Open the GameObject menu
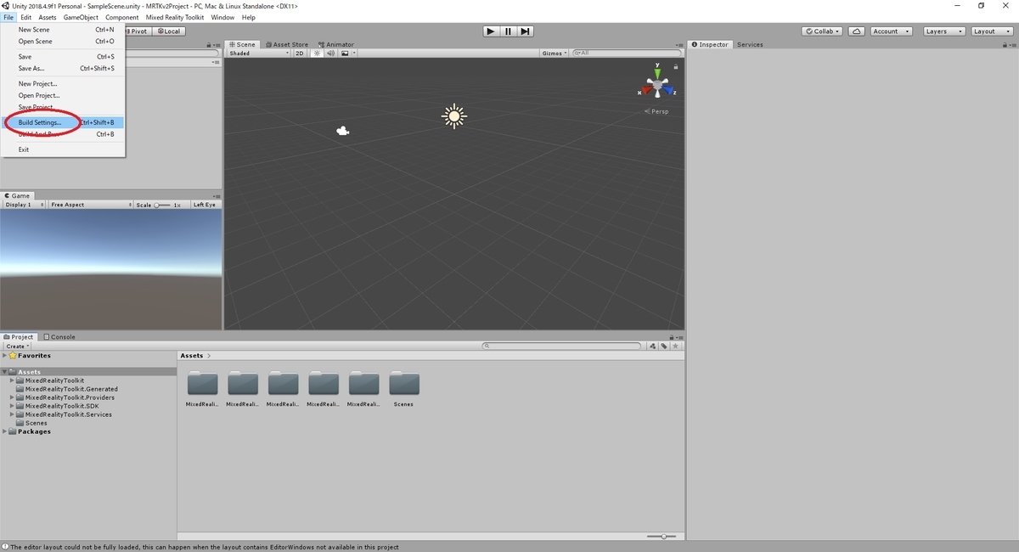 click(81, 17)
